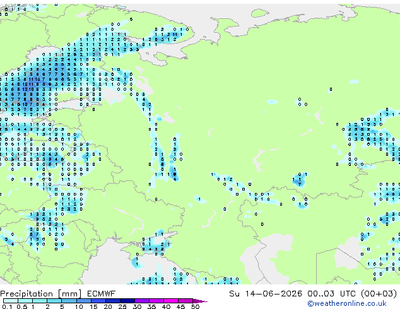Select the 5–10 mm legend color swatch
The height and width of the screenshot is (309, 400).
tap(69, 301)
